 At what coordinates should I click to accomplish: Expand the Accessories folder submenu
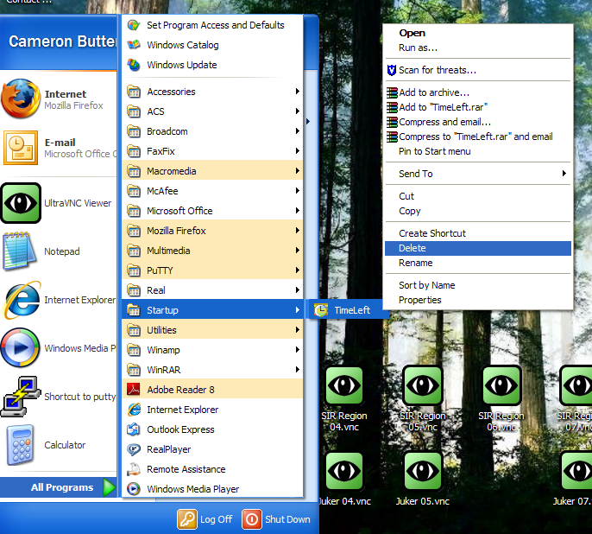(x=212, y=92)
